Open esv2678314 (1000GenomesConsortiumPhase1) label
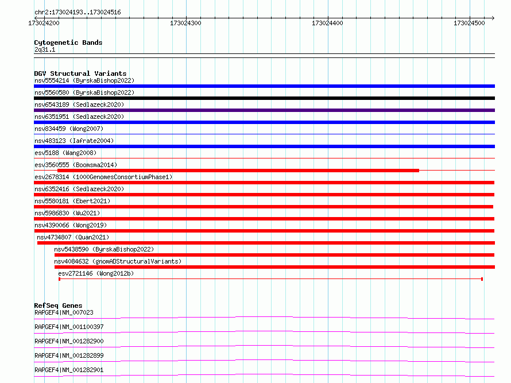 coord(103,177)
